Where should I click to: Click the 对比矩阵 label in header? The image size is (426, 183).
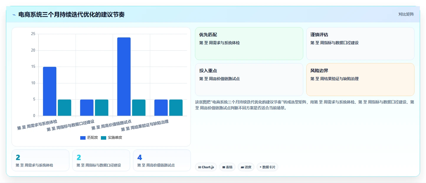pos(406,14)
